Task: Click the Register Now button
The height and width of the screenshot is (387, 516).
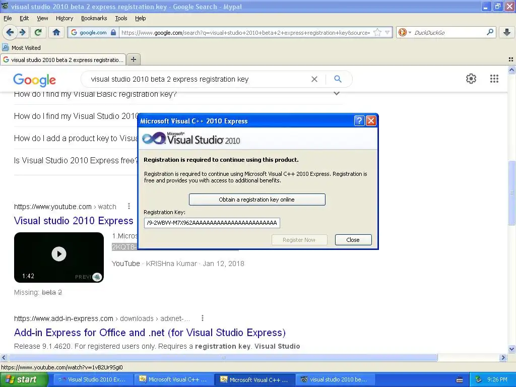Action: [x=299, y=240]
